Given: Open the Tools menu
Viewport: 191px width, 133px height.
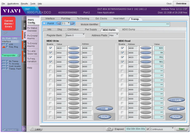Looking at the screenshot, I should coord(33,4).
